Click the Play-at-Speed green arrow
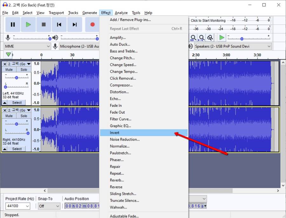 [x=222, y=38]
